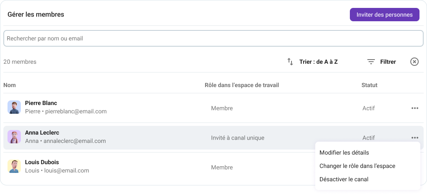
Task: Select "Modifier les détails" menu option
Action: (x=344, y=152)
